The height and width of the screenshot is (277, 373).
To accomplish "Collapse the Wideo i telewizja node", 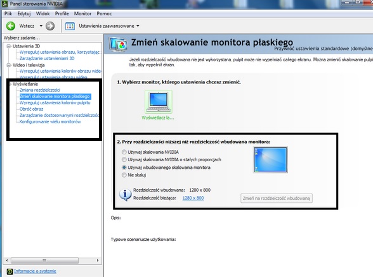I will [x=9, y=65].
